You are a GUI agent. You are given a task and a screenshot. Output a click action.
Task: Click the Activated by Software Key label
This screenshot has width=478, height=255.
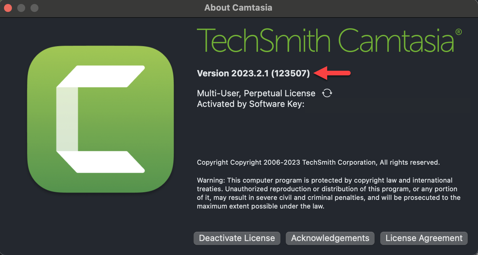pyautogui.click(x=250, y=104)
